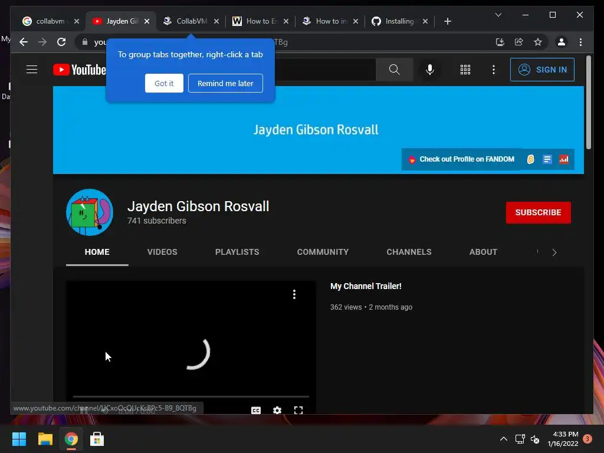Click the browser forward arrow
This screenshot has width=604, height=453.
click(42, 42)
